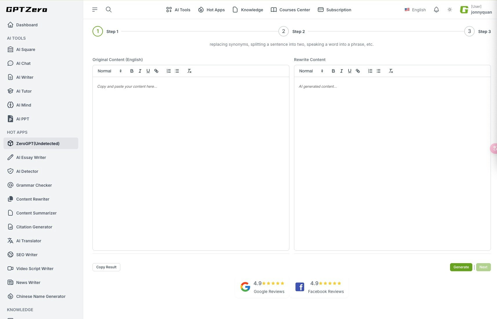Click into the Original Content text area
The height and width of the screenshot is (319, 497).
(191, 164)
